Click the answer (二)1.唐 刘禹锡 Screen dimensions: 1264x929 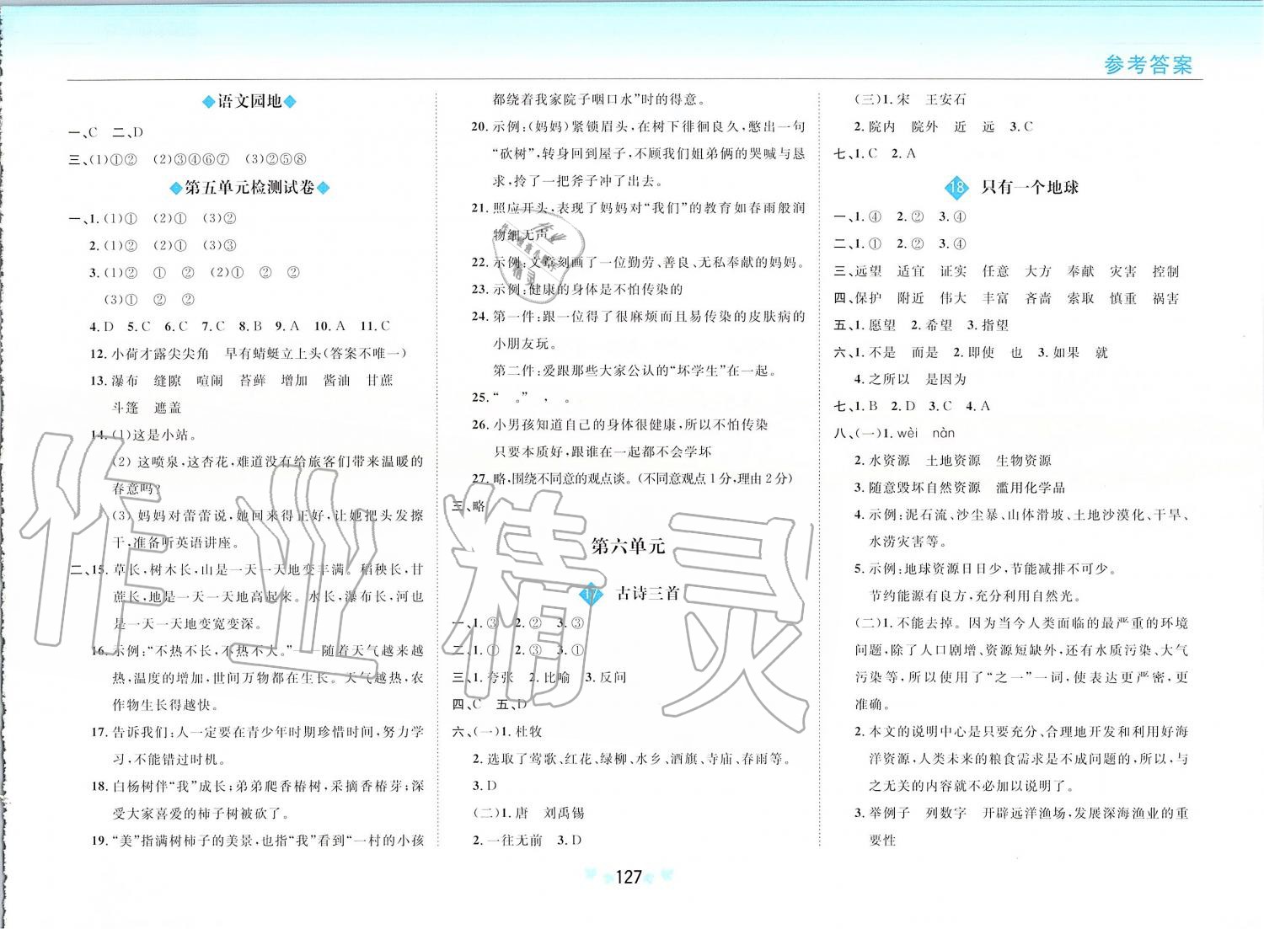pos(528,813)
